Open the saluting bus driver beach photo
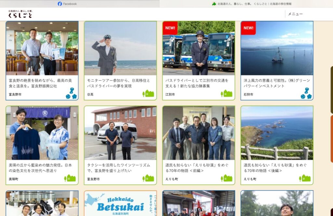 click(x=120, y=48)
